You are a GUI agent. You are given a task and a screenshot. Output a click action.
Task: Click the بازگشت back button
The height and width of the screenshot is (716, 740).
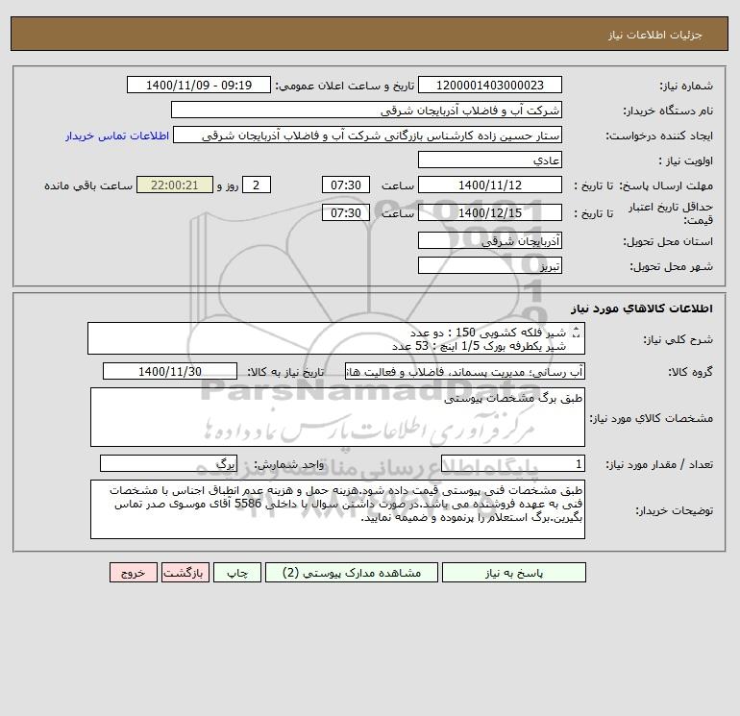[x=185, y=573]
